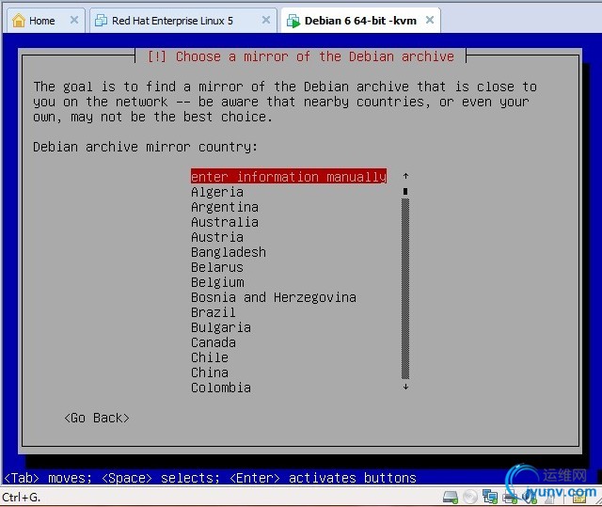Image resolution: width=602 pixels, height=507 pixels.
Task: Choose Canada as mirror country
Action: click(214, 342)
